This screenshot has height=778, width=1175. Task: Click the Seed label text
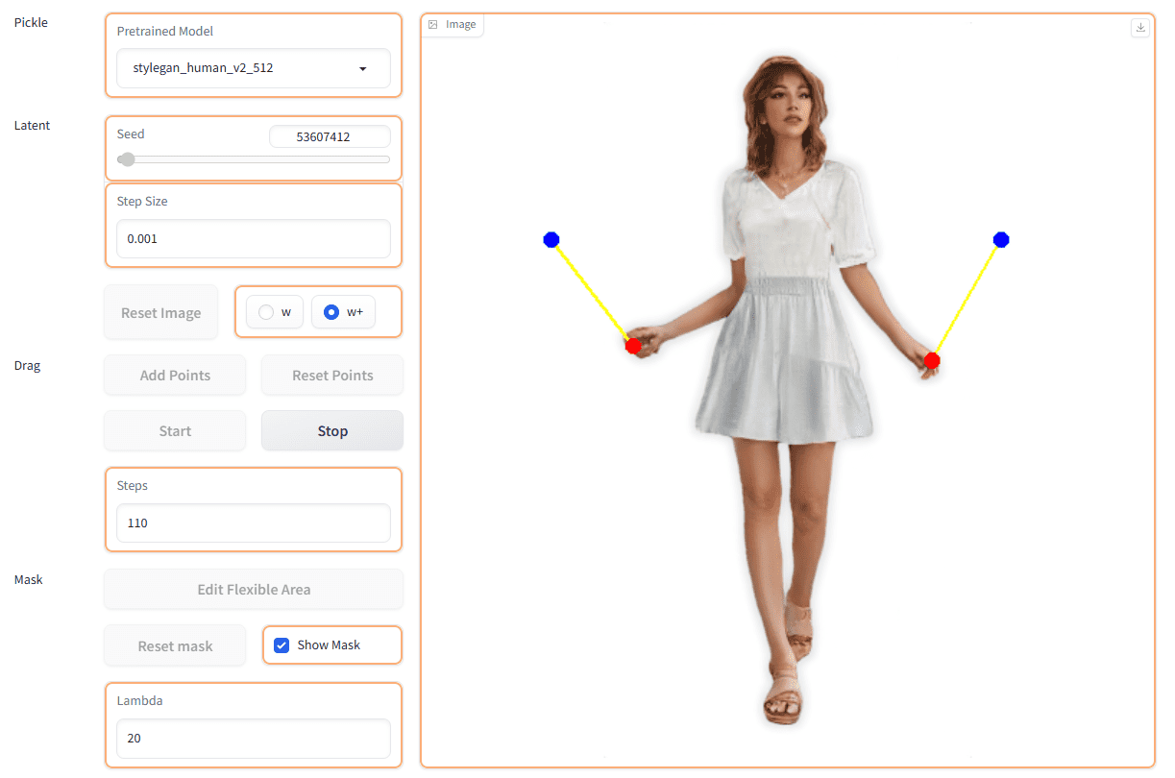point(131,134)
